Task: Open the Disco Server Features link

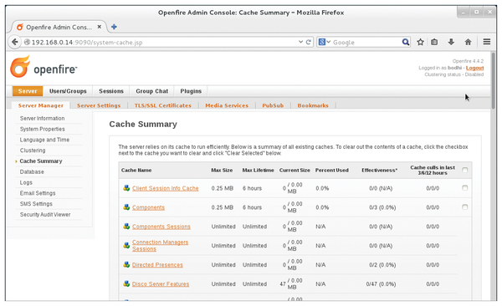Action: point(161,284)
